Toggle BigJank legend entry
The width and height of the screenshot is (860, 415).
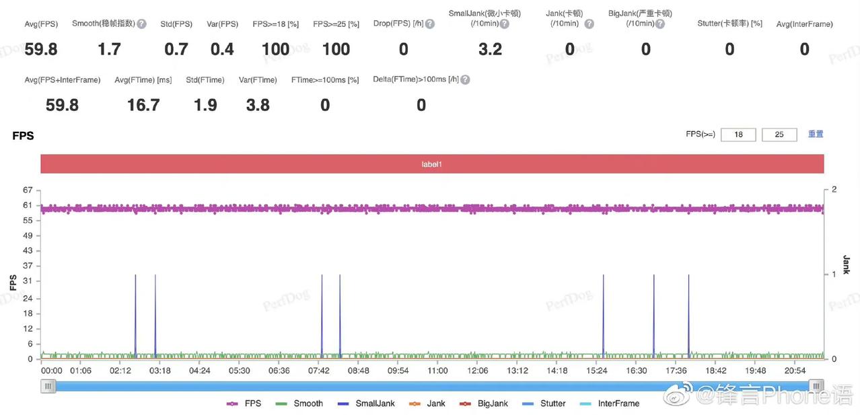[x=484, y=404]
